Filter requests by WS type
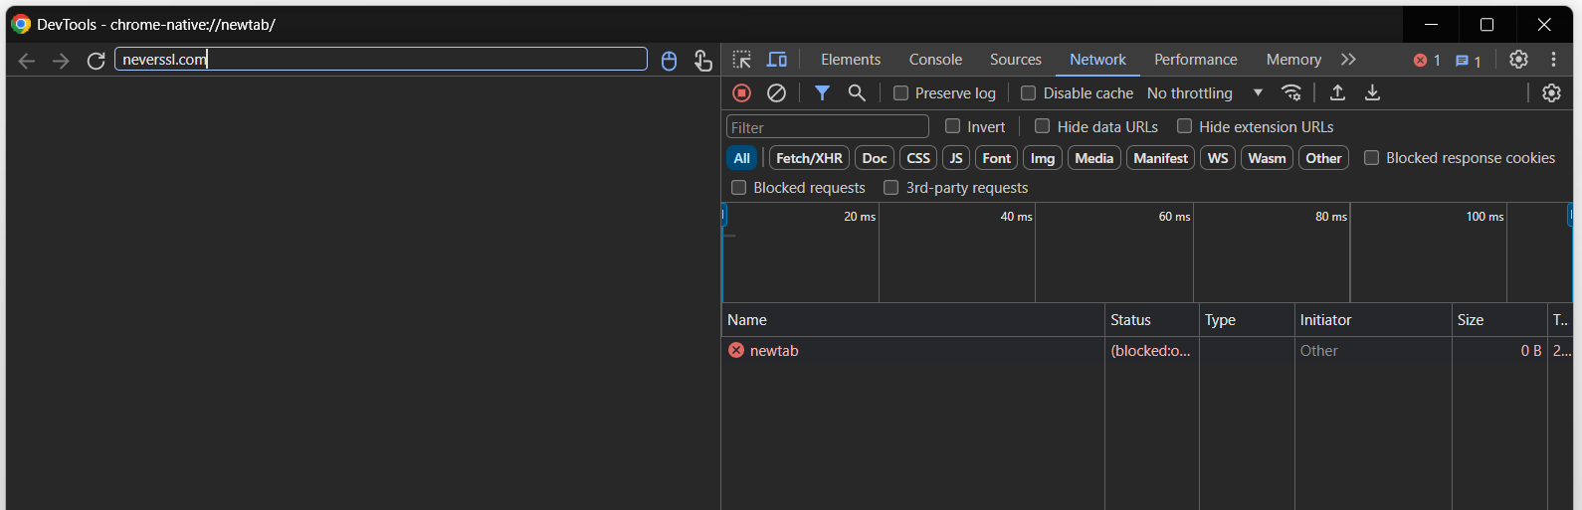Image resolution: width=1582 pixels, height=510 pixels. [x=1218, y=158]
